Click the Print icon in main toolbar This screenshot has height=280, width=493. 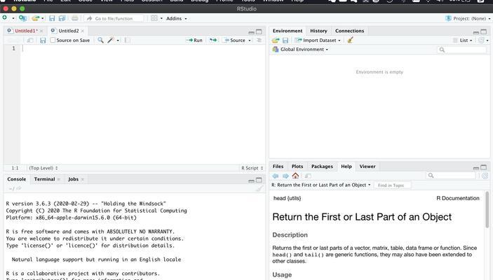(74, 18)
